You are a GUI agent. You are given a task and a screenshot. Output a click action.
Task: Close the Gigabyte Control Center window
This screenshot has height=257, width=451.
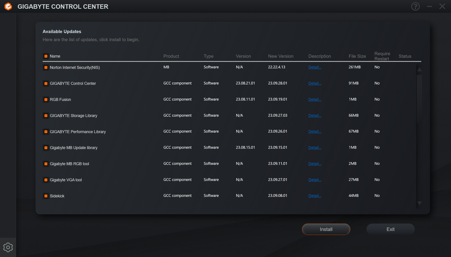click(442, 6)
